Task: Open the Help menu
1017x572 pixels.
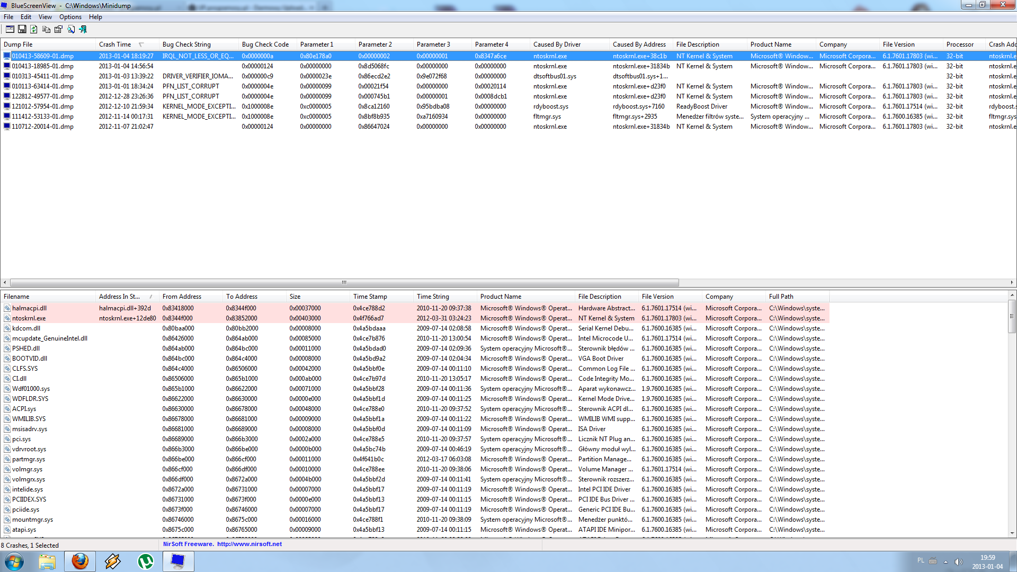Action: tap(95, 17)
